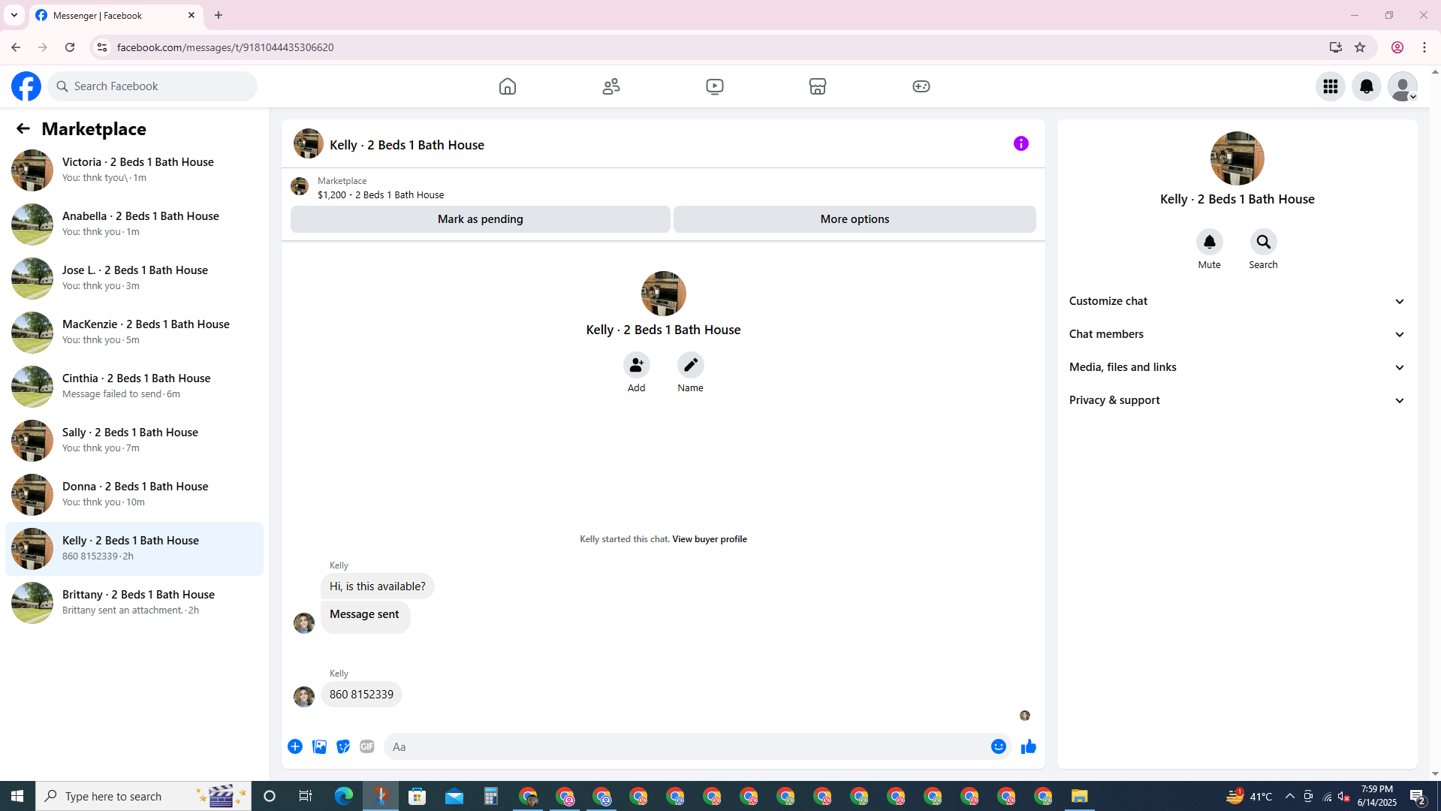Open the Facebook menu grid icon
This screenshot has width=1441, height=811.
(x=1331, y=86)
